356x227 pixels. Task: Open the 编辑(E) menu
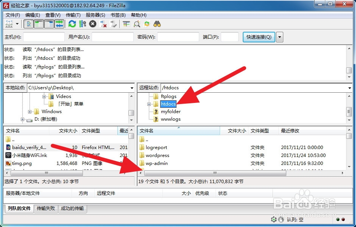(33, 15)
